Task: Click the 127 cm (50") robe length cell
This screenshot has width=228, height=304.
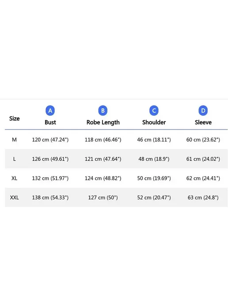Action: [103, 198]
